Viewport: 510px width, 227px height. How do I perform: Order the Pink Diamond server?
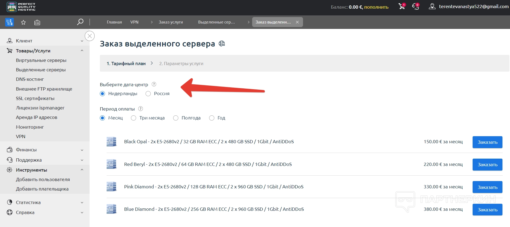pos(488,187)
